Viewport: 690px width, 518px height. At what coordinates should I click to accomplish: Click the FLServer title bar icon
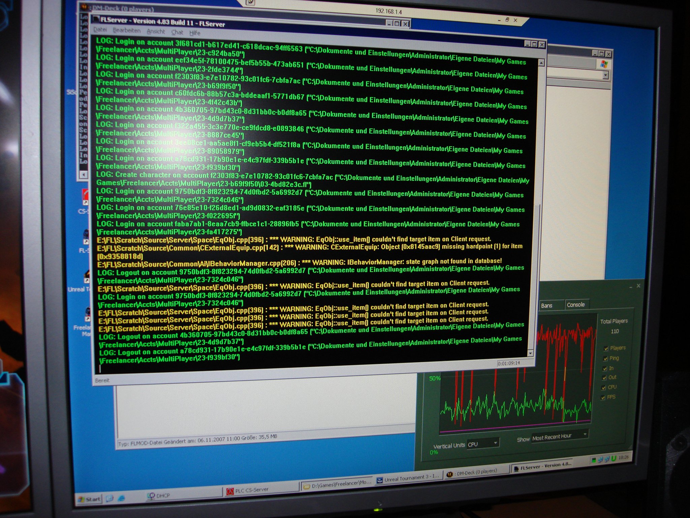click(x=96, y=19)
